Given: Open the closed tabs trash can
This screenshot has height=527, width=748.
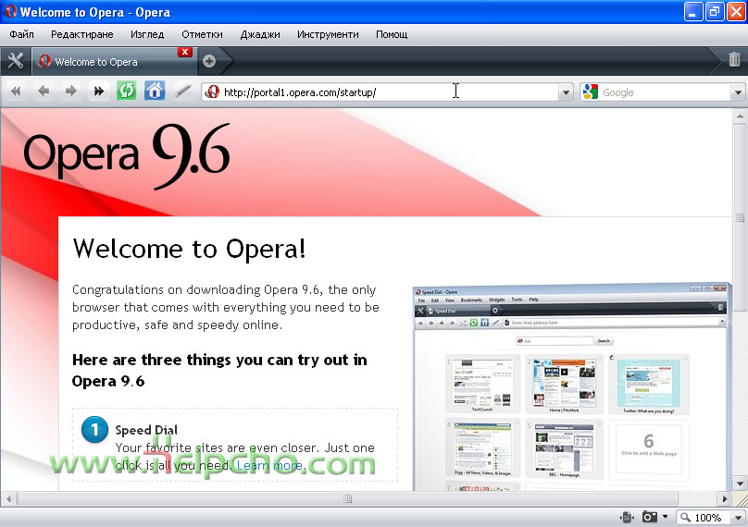Looking at the screenshot, I should click(734, 59).
